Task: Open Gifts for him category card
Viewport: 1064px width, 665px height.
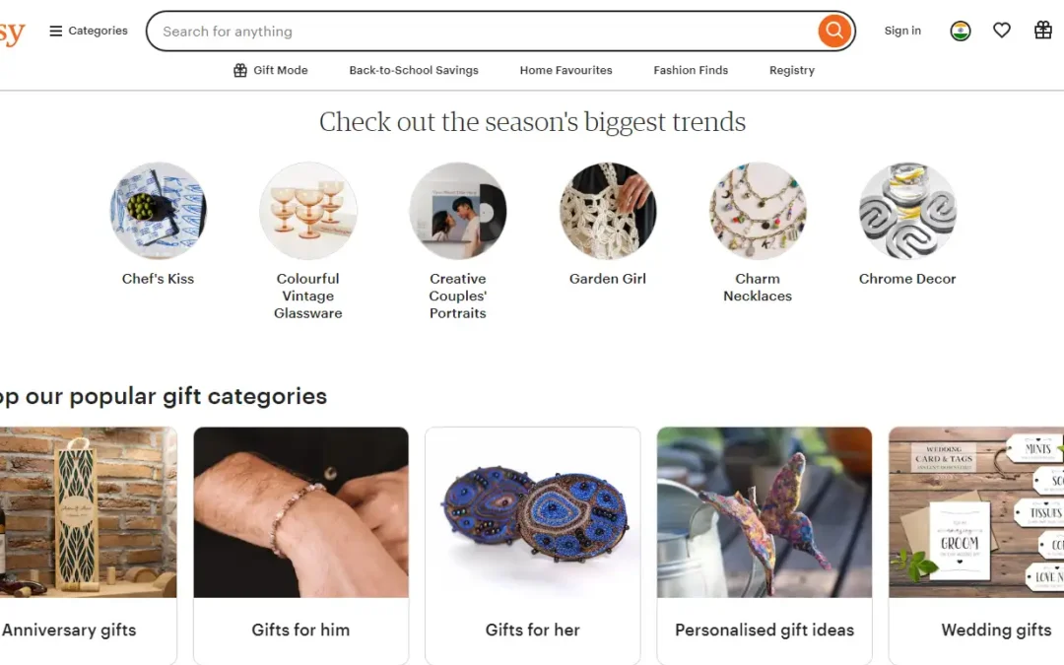Action: pyautogui.click(x=301, y=546)
